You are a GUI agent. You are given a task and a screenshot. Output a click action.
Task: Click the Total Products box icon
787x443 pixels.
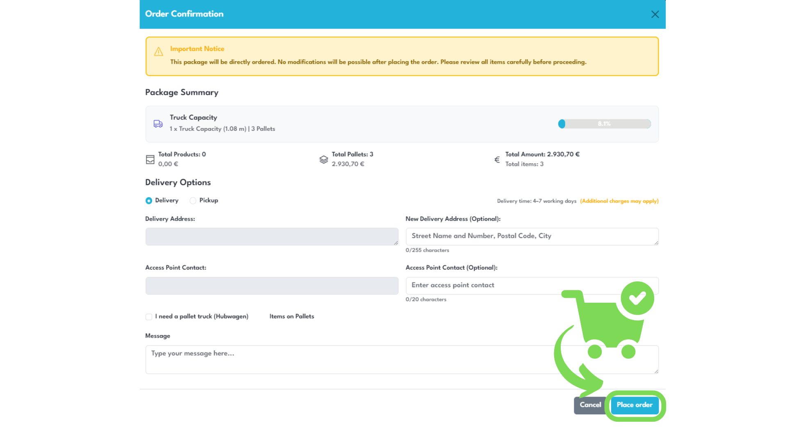[x=150, y=160]
